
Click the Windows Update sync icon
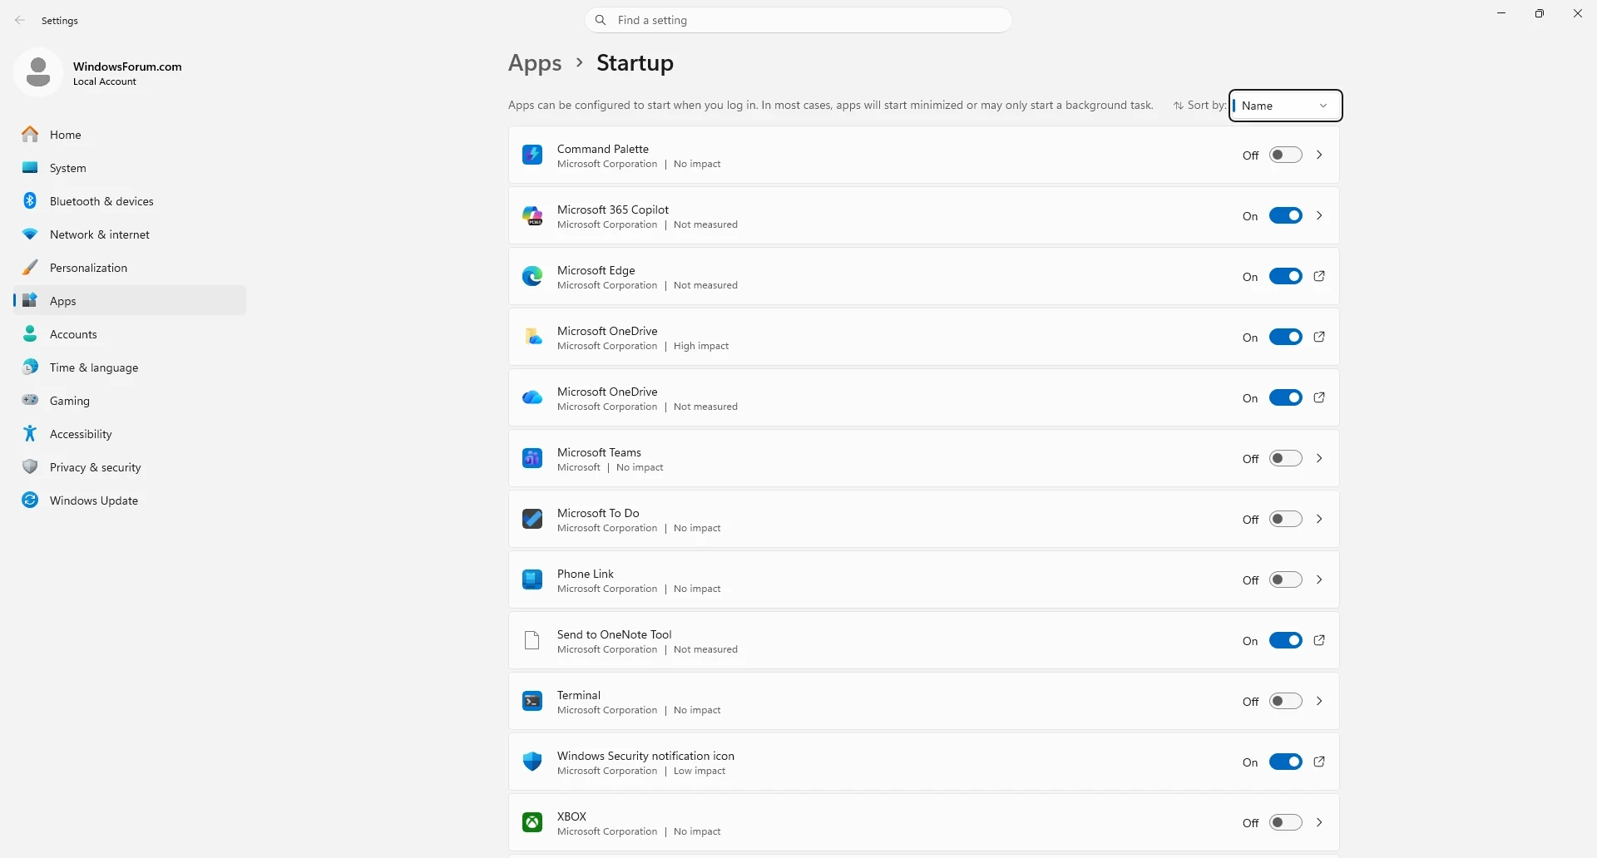30,500
